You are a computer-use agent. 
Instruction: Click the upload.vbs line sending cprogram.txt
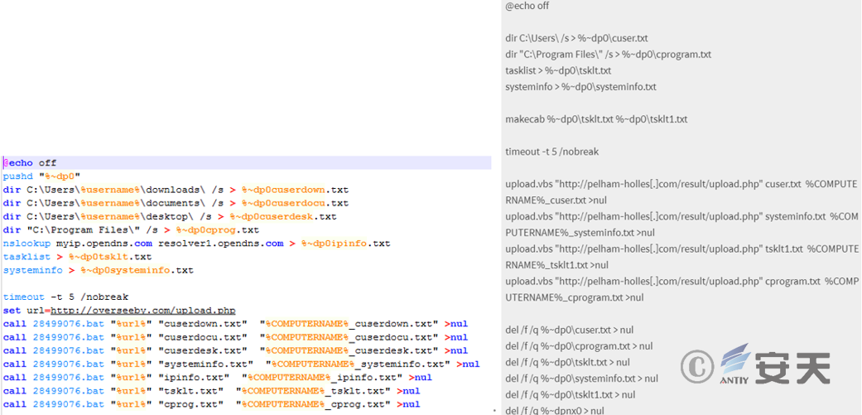click(681, 289)
